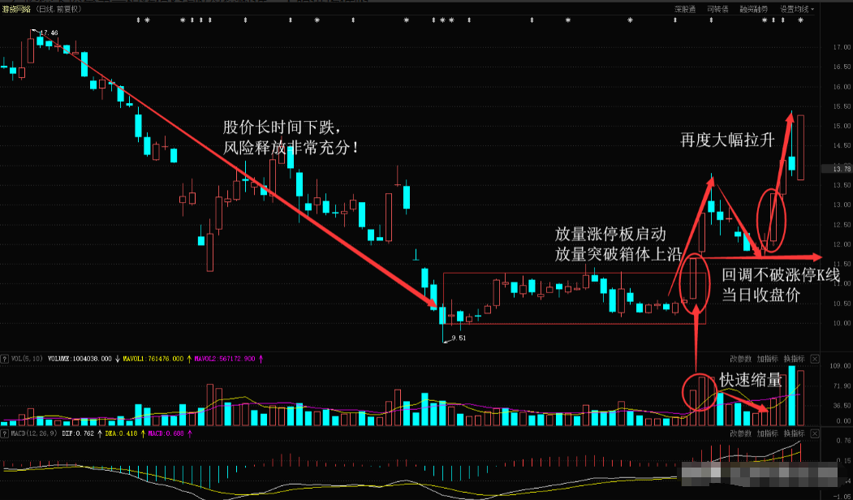Click the VOLUME:1004038.000 readout

pyautogui.click(x=80, y=359)
